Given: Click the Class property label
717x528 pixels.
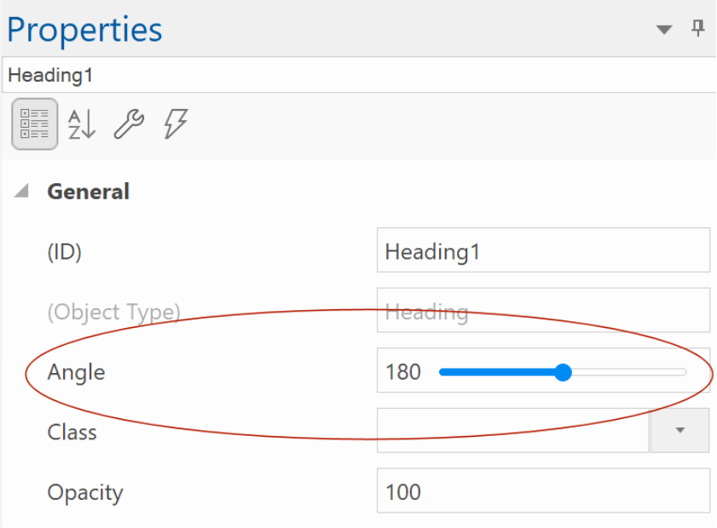Looking at the screenshot, I should tap(72, 432).
